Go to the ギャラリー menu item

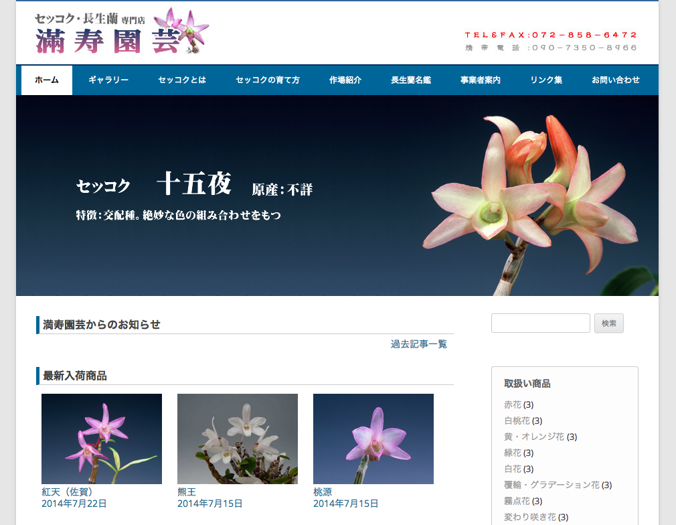(108, 80)
